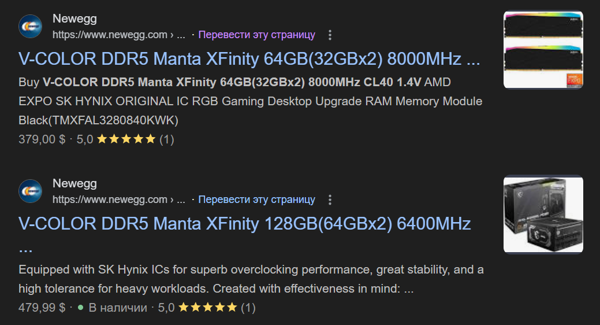Open the three-dot menu for the 6400MHz result

click(330, 200)
